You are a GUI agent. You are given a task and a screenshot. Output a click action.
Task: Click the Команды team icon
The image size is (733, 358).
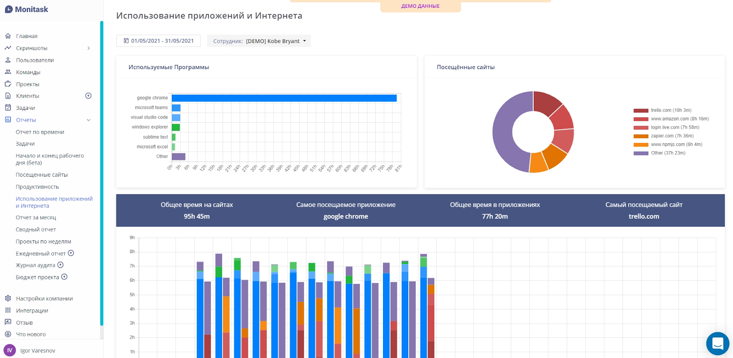click(x=8, y=72)
